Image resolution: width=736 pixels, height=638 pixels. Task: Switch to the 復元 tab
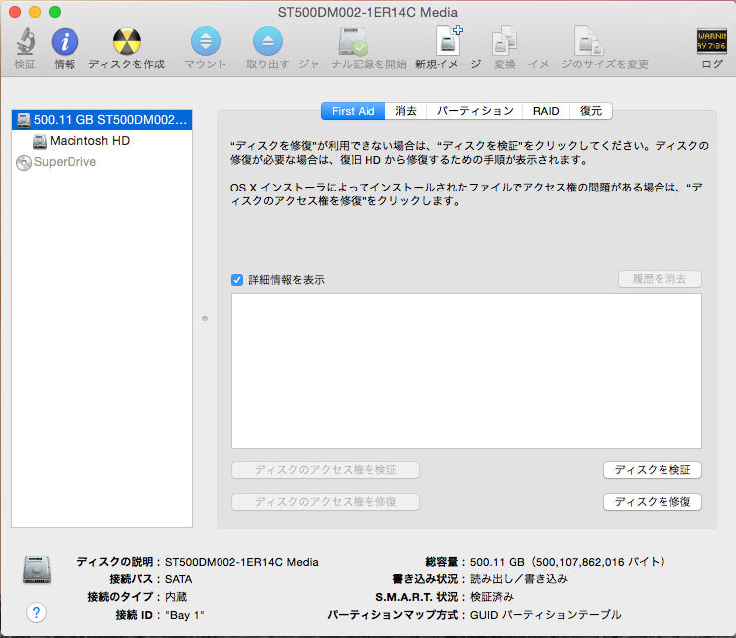point(591,111)
